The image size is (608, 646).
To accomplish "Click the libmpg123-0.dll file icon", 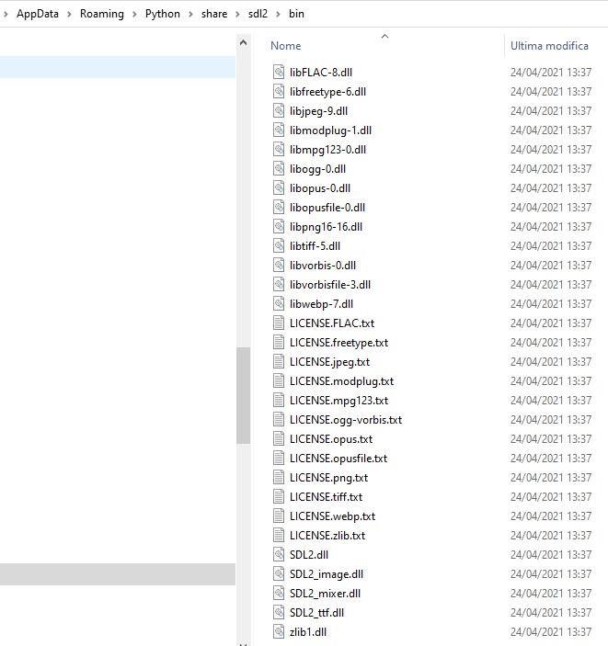I will coord(279,149).
